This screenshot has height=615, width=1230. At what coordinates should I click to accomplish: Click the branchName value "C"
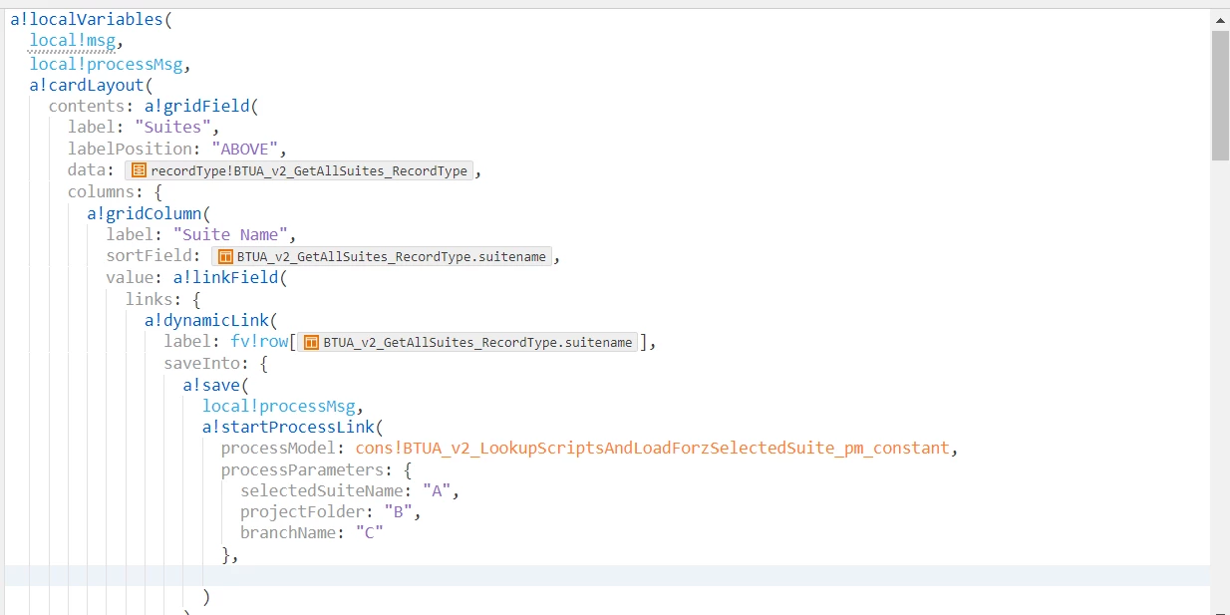pyautogui.click(x=370, y=533)
